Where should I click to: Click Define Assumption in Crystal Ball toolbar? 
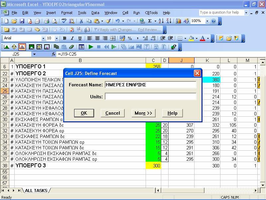pos(6,47)
